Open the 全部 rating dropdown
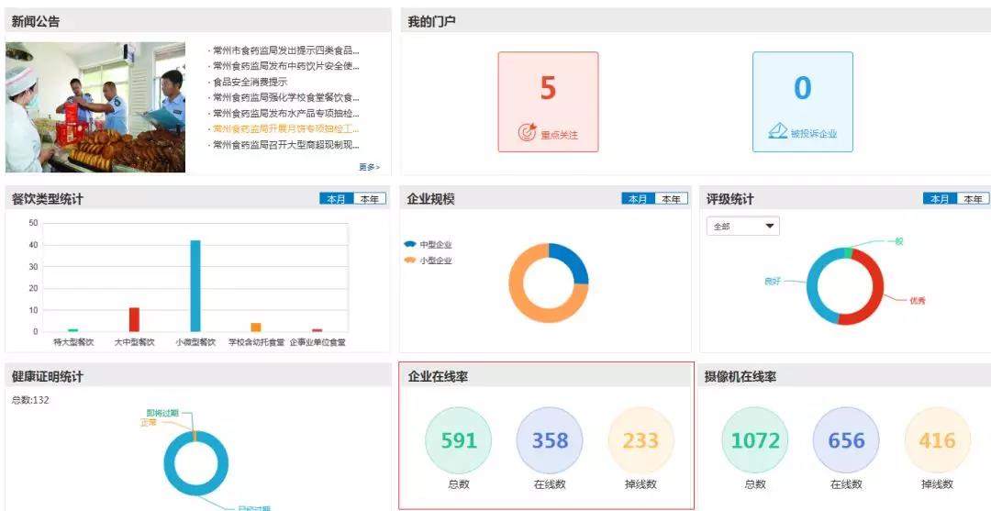This screenshot has height=511, width=991. (742, 226)
